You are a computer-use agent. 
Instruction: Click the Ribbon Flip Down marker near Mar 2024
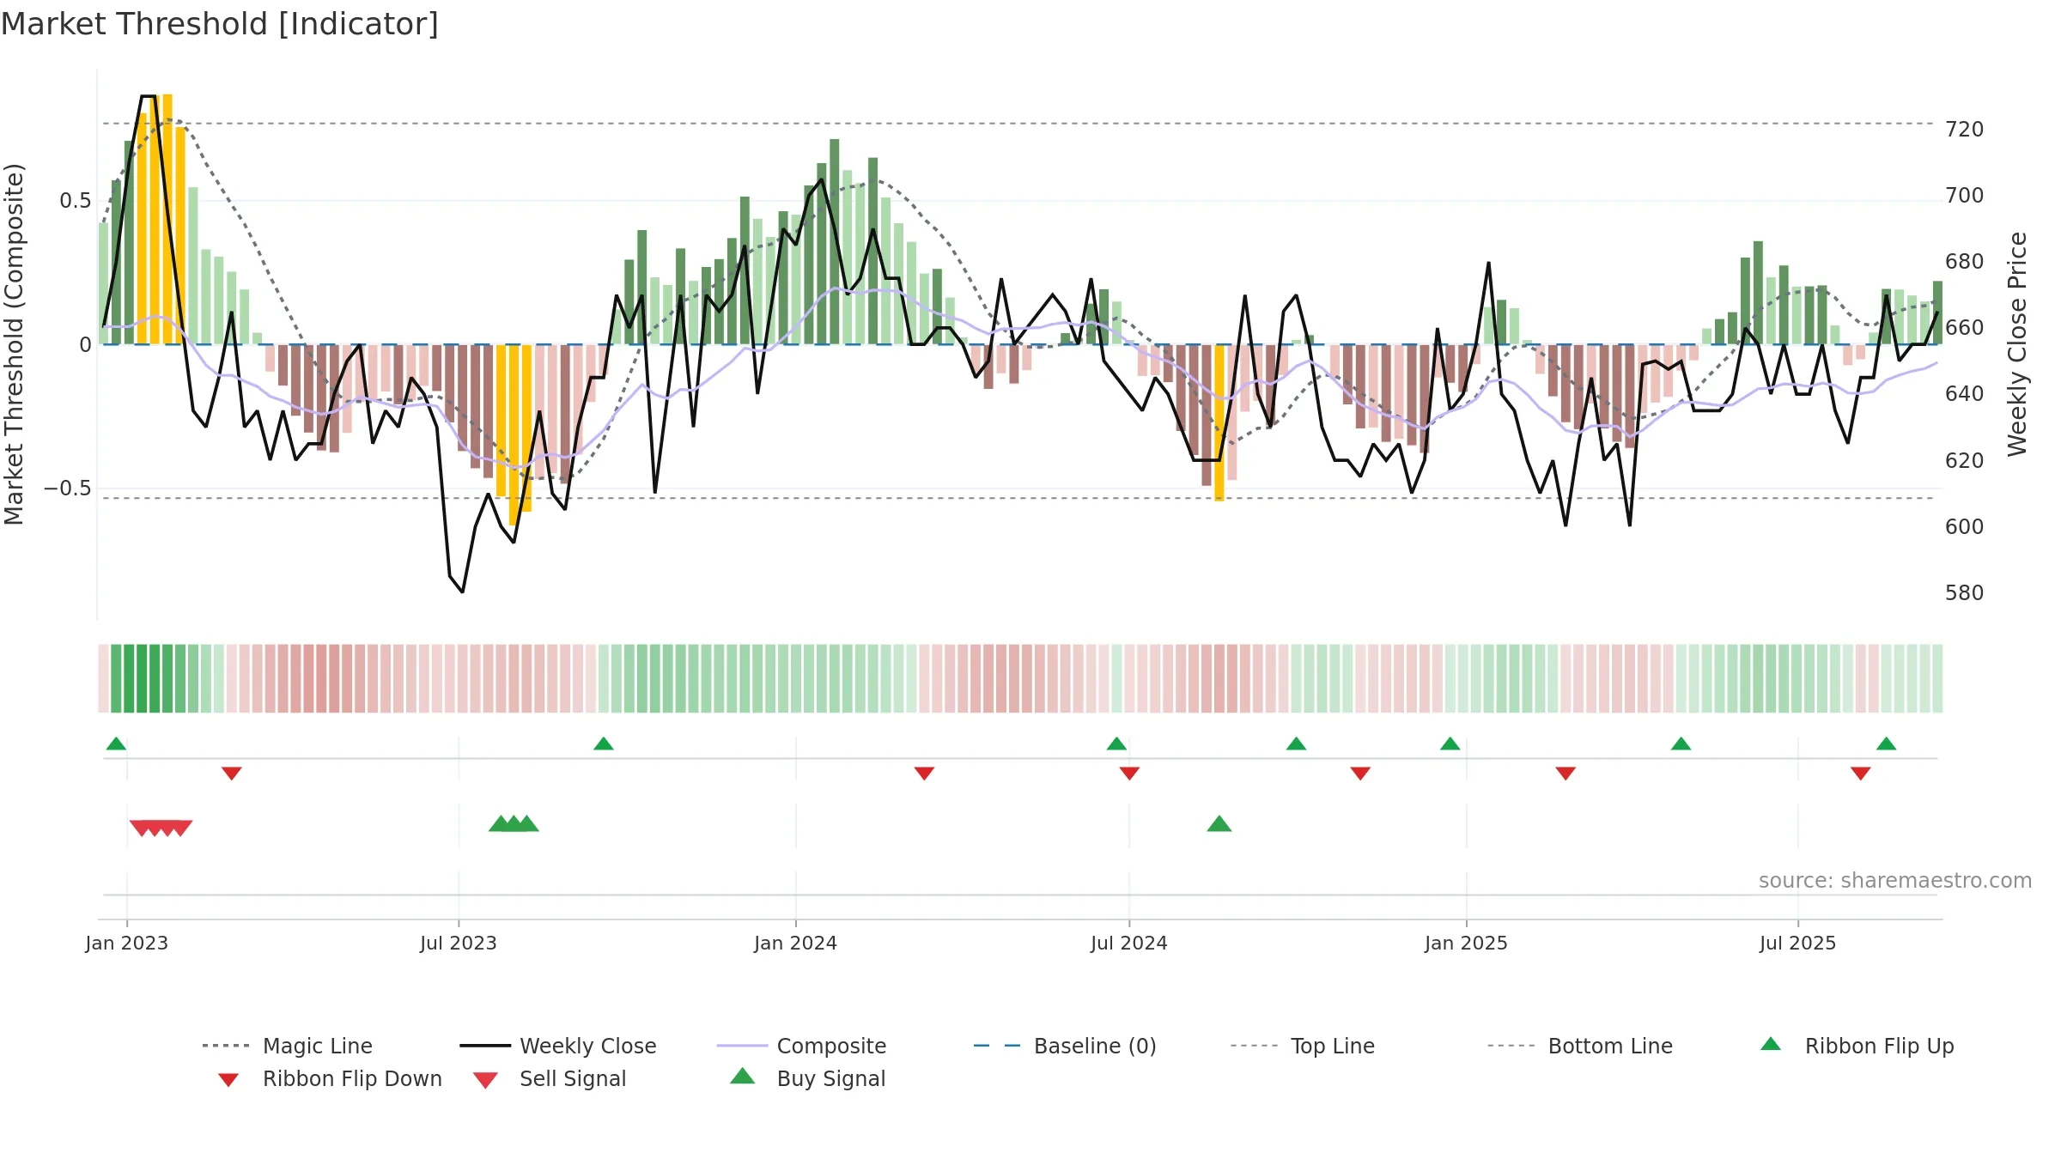click(924, 774)
